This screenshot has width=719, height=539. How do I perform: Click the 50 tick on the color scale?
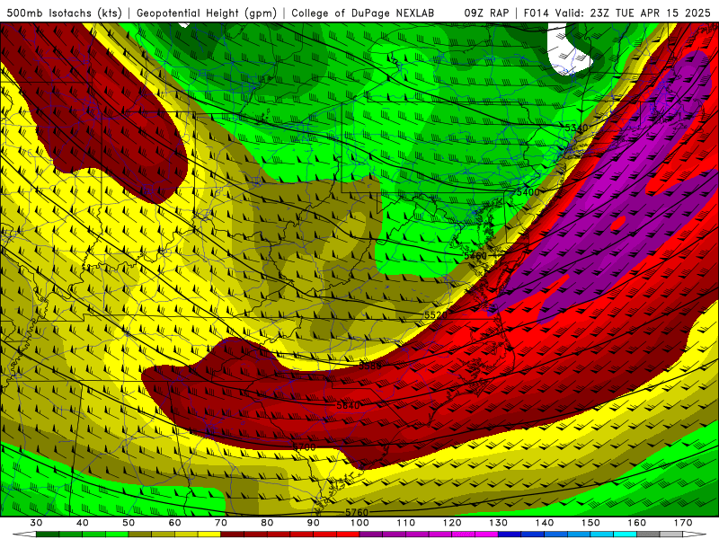click(129, 523)
